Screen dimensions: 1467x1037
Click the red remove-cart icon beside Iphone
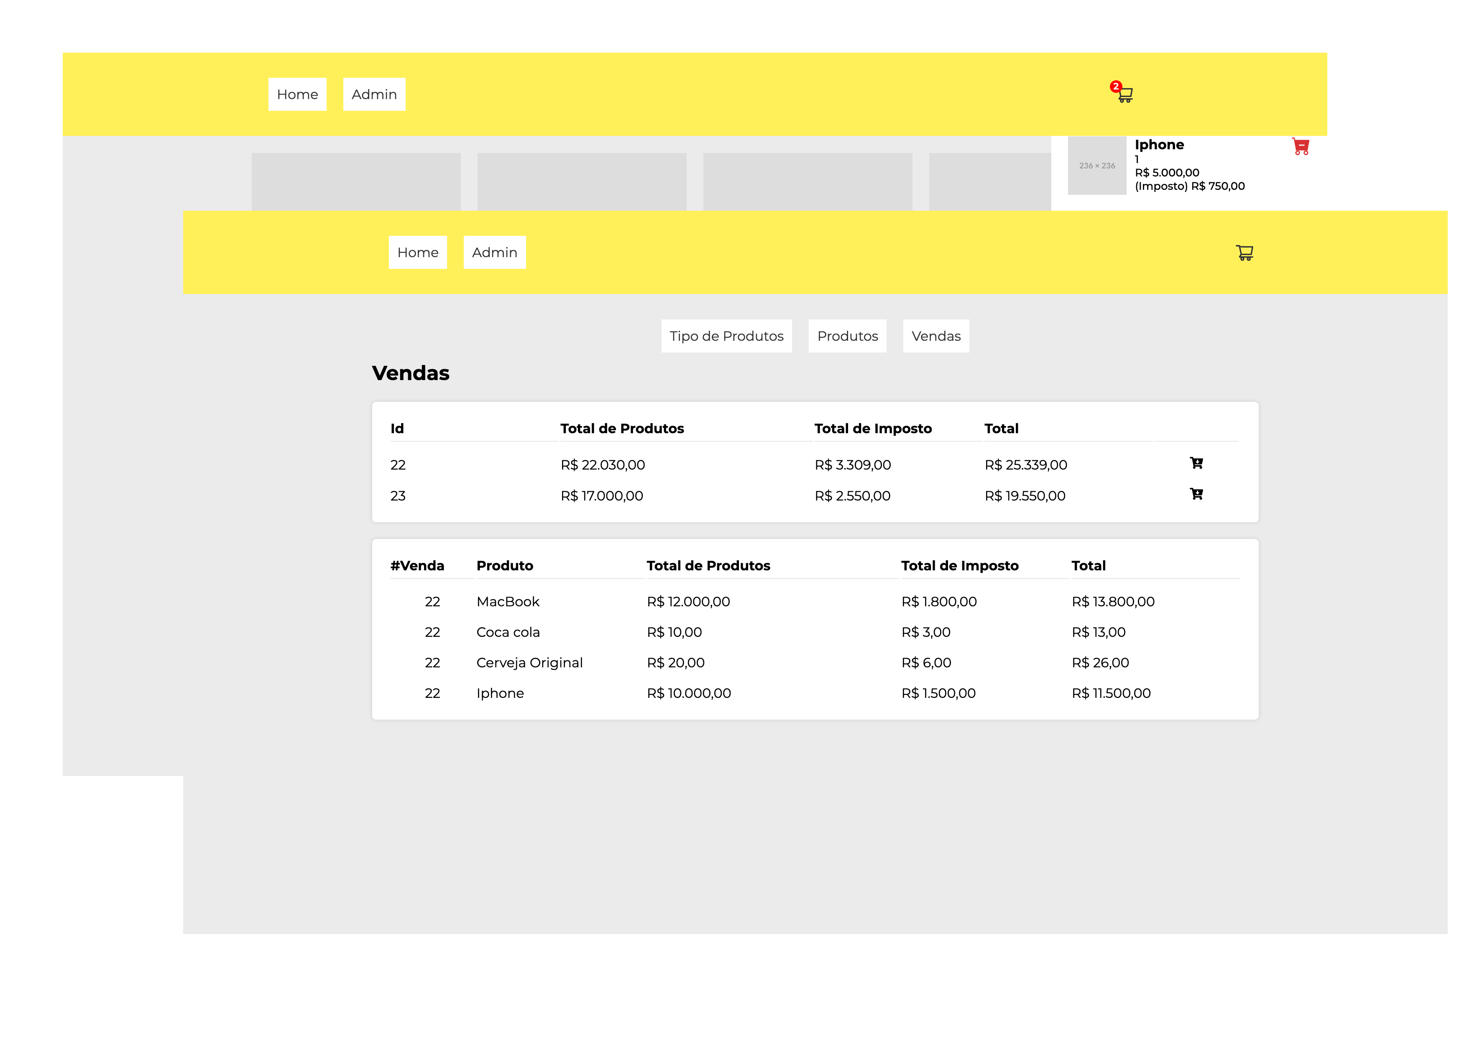click(1301, 146)
